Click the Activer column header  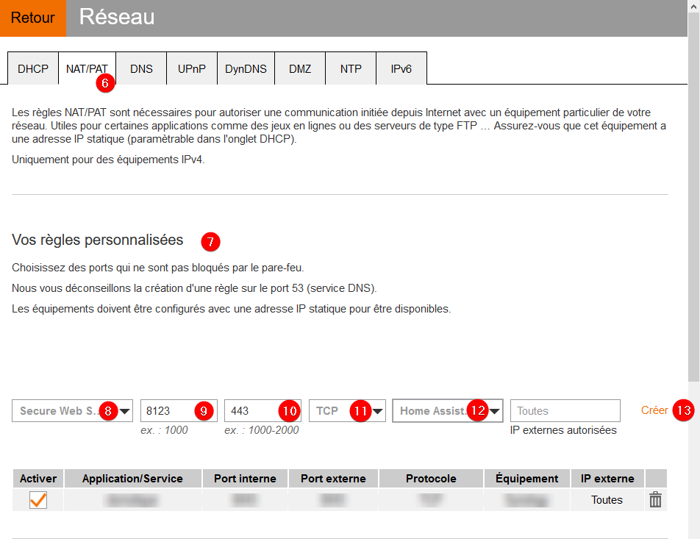click(x=38, y=478)
